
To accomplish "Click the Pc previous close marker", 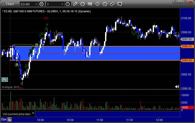I will pos(5,80).
